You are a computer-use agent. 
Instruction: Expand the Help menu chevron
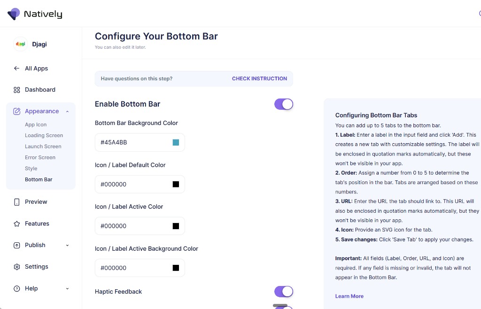pyautogui.click(x=67, y=288)
